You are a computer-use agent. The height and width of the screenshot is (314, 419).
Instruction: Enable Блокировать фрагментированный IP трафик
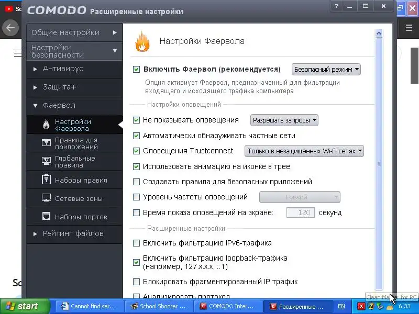(x=136, y=282)
